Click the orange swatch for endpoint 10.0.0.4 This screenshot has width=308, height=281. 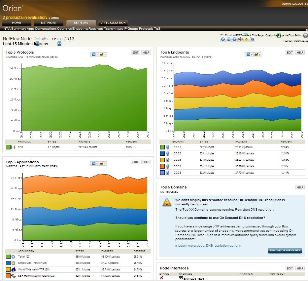pos(162,166)
